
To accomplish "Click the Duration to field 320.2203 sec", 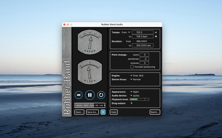I will (143, 45).
